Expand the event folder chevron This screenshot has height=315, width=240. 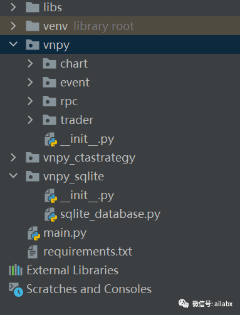coord(30,82)
